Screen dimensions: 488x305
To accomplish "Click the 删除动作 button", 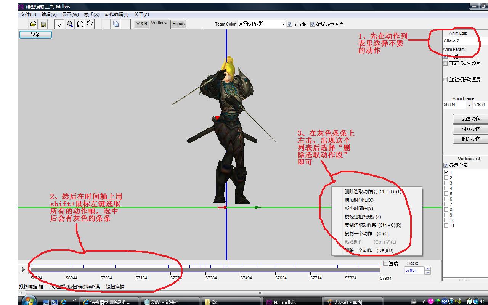I will [x=470, y=139].
